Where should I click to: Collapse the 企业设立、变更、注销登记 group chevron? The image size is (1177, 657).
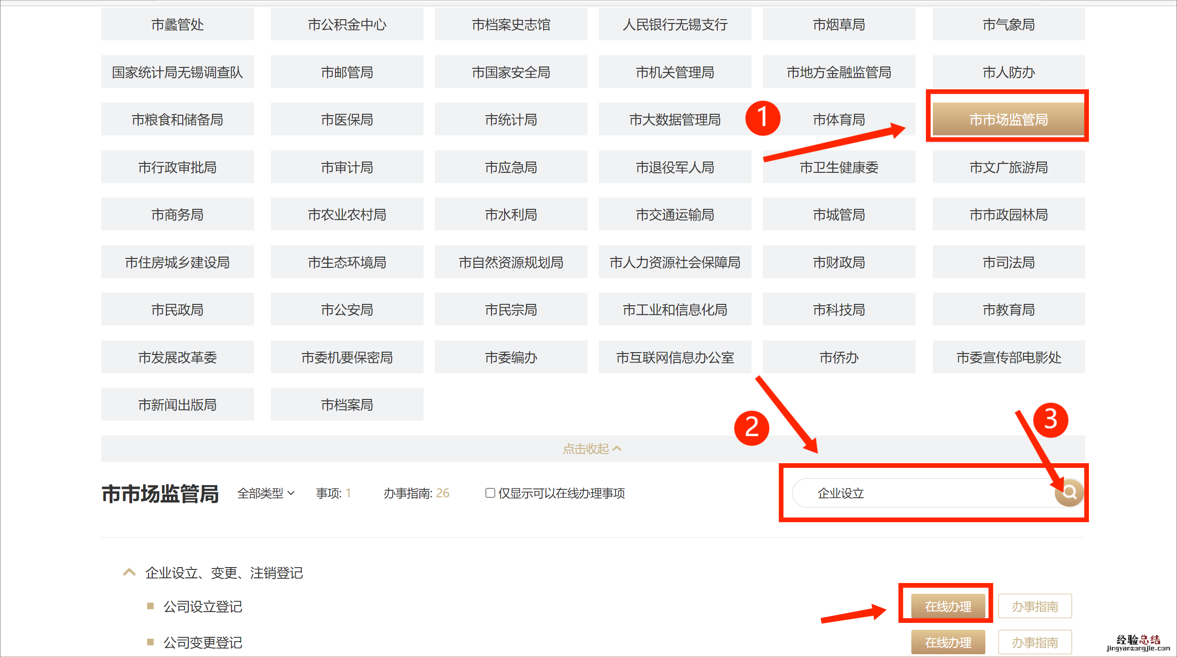coord(129,572)
